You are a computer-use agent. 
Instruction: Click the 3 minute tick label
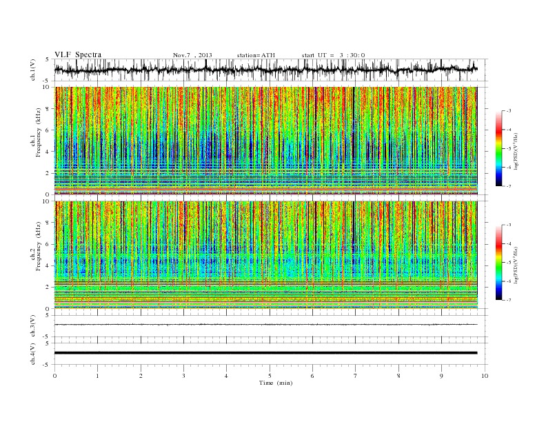[x=183, y=376]
